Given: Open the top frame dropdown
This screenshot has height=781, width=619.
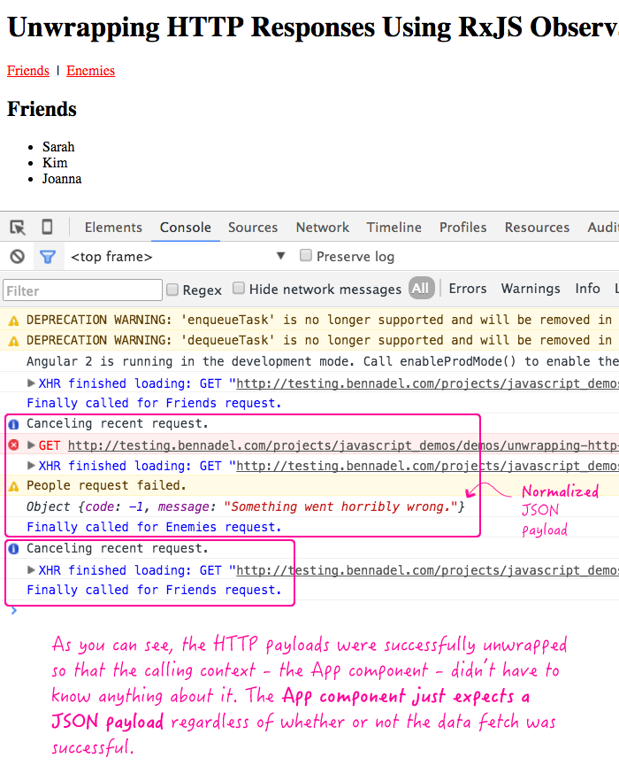Looking at the screenshot, I should coord(178,257).
